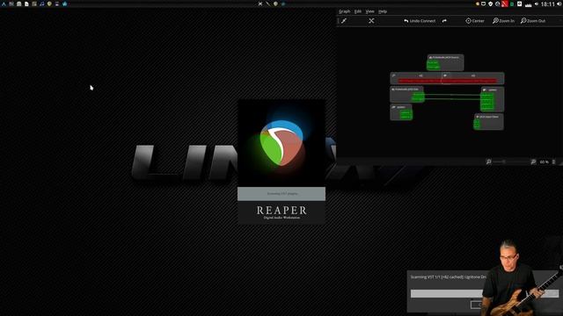
Task: Click the Arch Linux menu icon in top panel
Action: coord(4,4)
